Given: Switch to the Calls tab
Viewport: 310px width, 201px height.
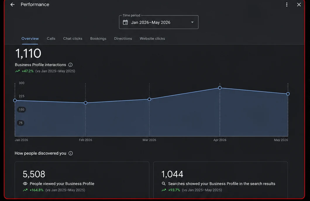Looking at the screenshot, I should coord(51,39).
